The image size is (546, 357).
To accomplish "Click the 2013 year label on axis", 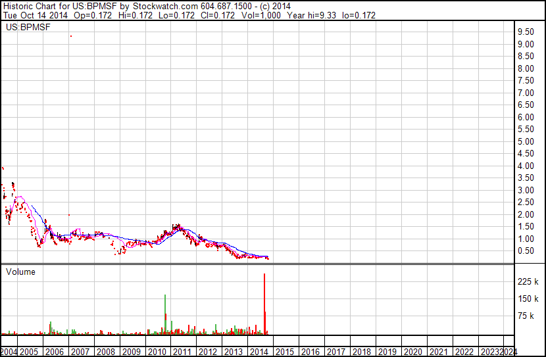I will (x=234, y=352).
